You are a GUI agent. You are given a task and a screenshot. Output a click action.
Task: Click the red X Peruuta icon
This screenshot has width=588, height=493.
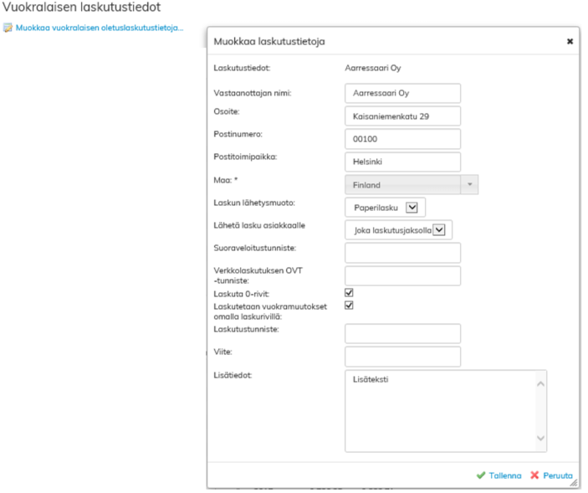click(x=534, y=475)
